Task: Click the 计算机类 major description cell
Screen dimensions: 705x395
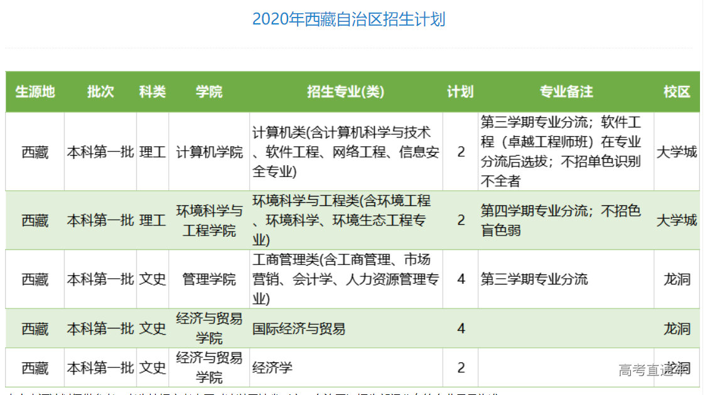Action: (x=345, y=152)
